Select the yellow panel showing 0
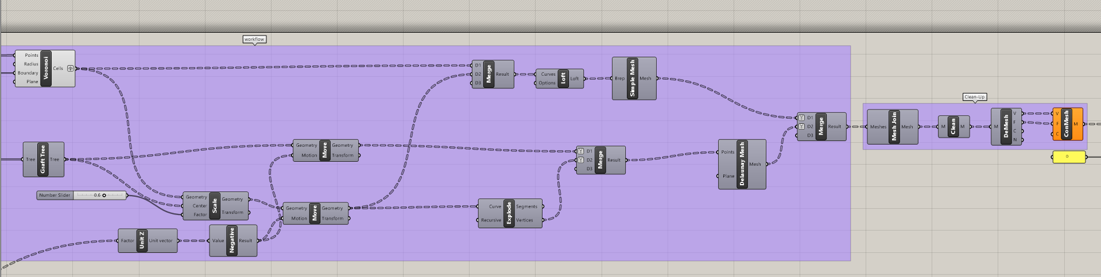This screenshot has height=277, width=1101. click(x=1068, y=157)
